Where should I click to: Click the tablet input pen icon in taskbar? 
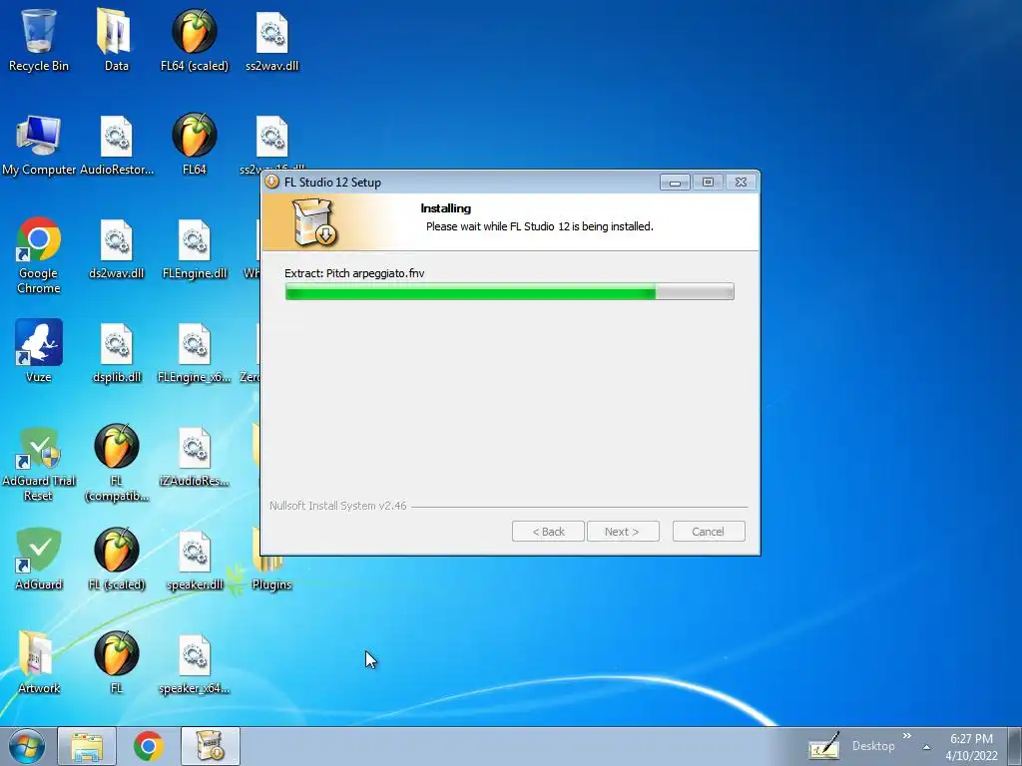[823, 746]
